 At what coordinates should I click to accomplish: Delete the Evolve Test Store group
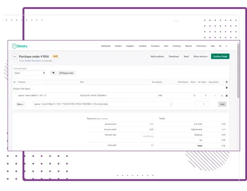[x=226, y=88]
